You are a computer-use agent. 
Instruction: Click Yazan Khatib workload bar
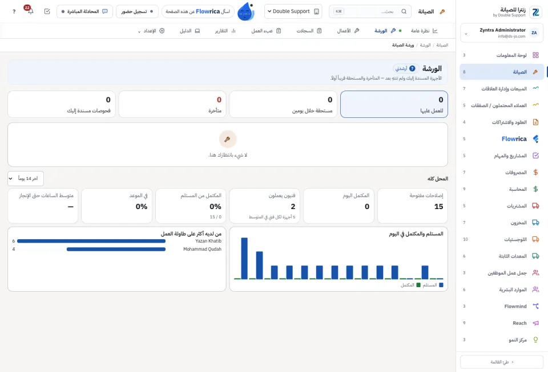point(91,241)
